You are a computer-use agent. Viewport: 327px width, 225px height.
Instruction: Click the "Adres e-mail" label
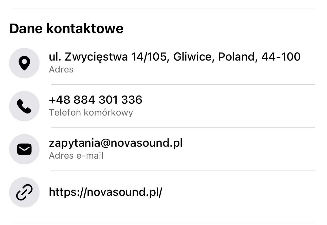(76, 156)
